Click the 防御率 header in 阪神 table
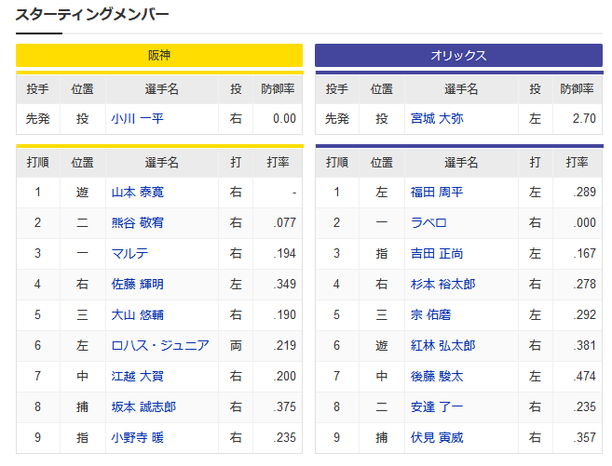This screenshot has width=612, height=466. [x=278, y=89]
